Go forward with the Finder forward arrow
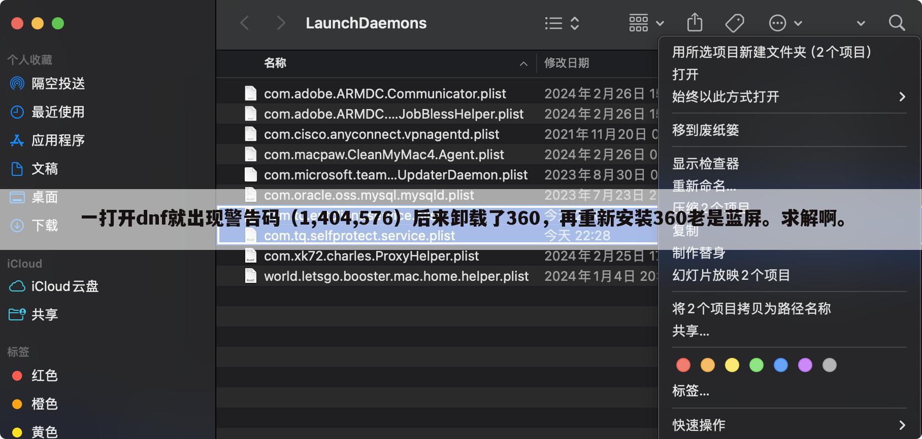This screenshot has height=439, width=922. click(x=281, y=23)
